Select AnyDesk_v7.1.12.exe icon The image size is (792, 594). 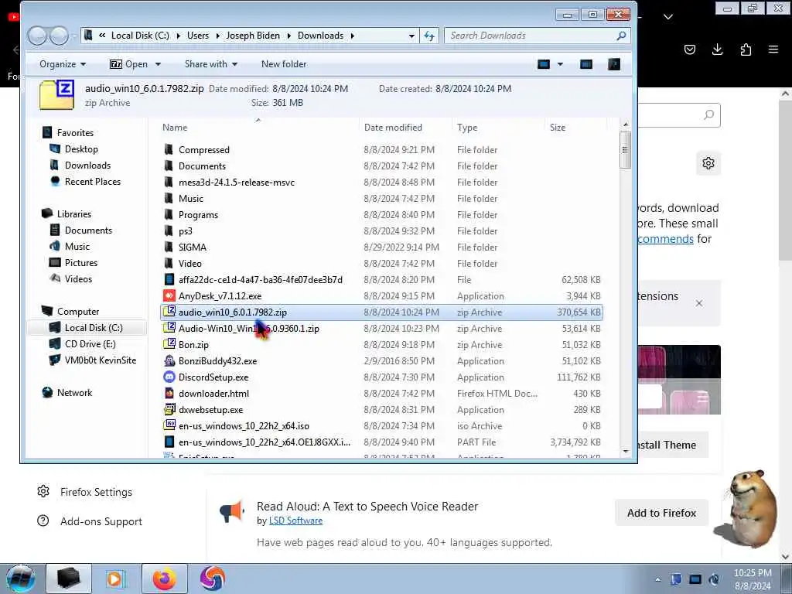click(x=169, y=295)
